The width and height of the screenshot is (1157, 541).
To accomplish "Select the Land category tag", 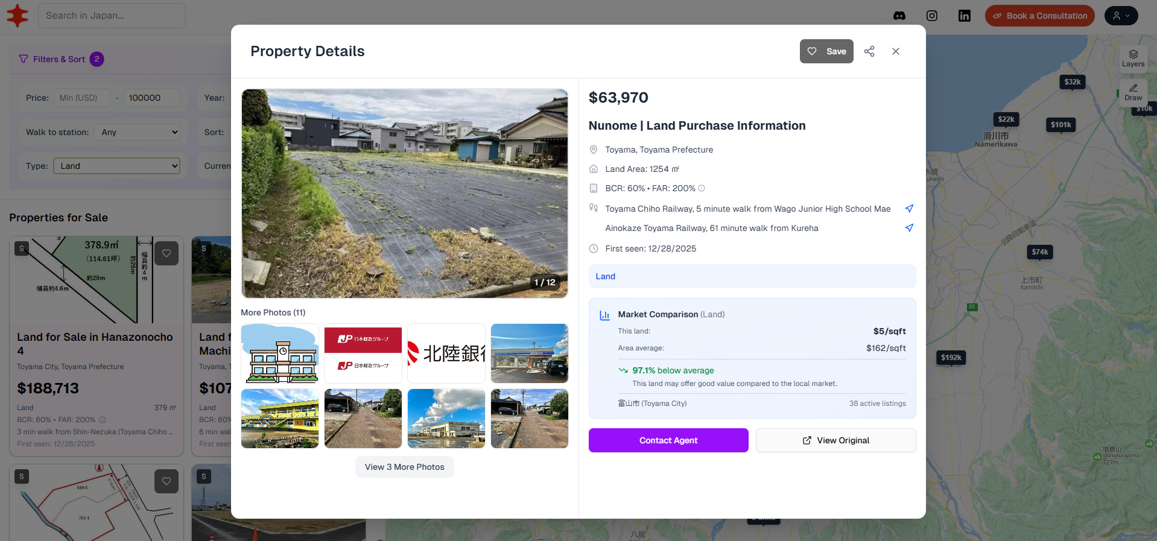I will coord(605,276).
